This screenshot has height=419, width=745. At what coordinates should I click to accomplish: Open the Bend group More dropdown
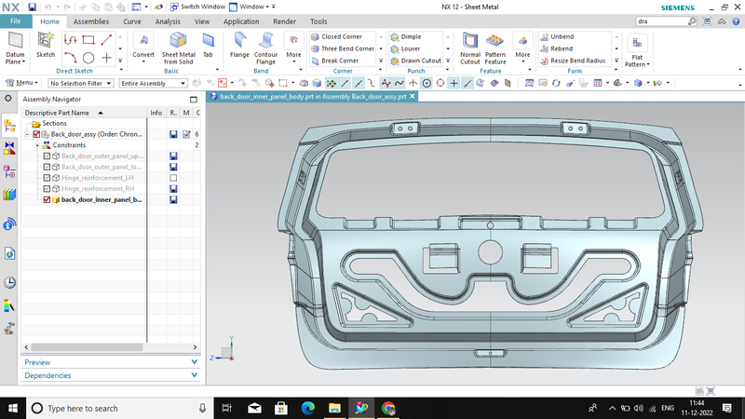point(293,48)
